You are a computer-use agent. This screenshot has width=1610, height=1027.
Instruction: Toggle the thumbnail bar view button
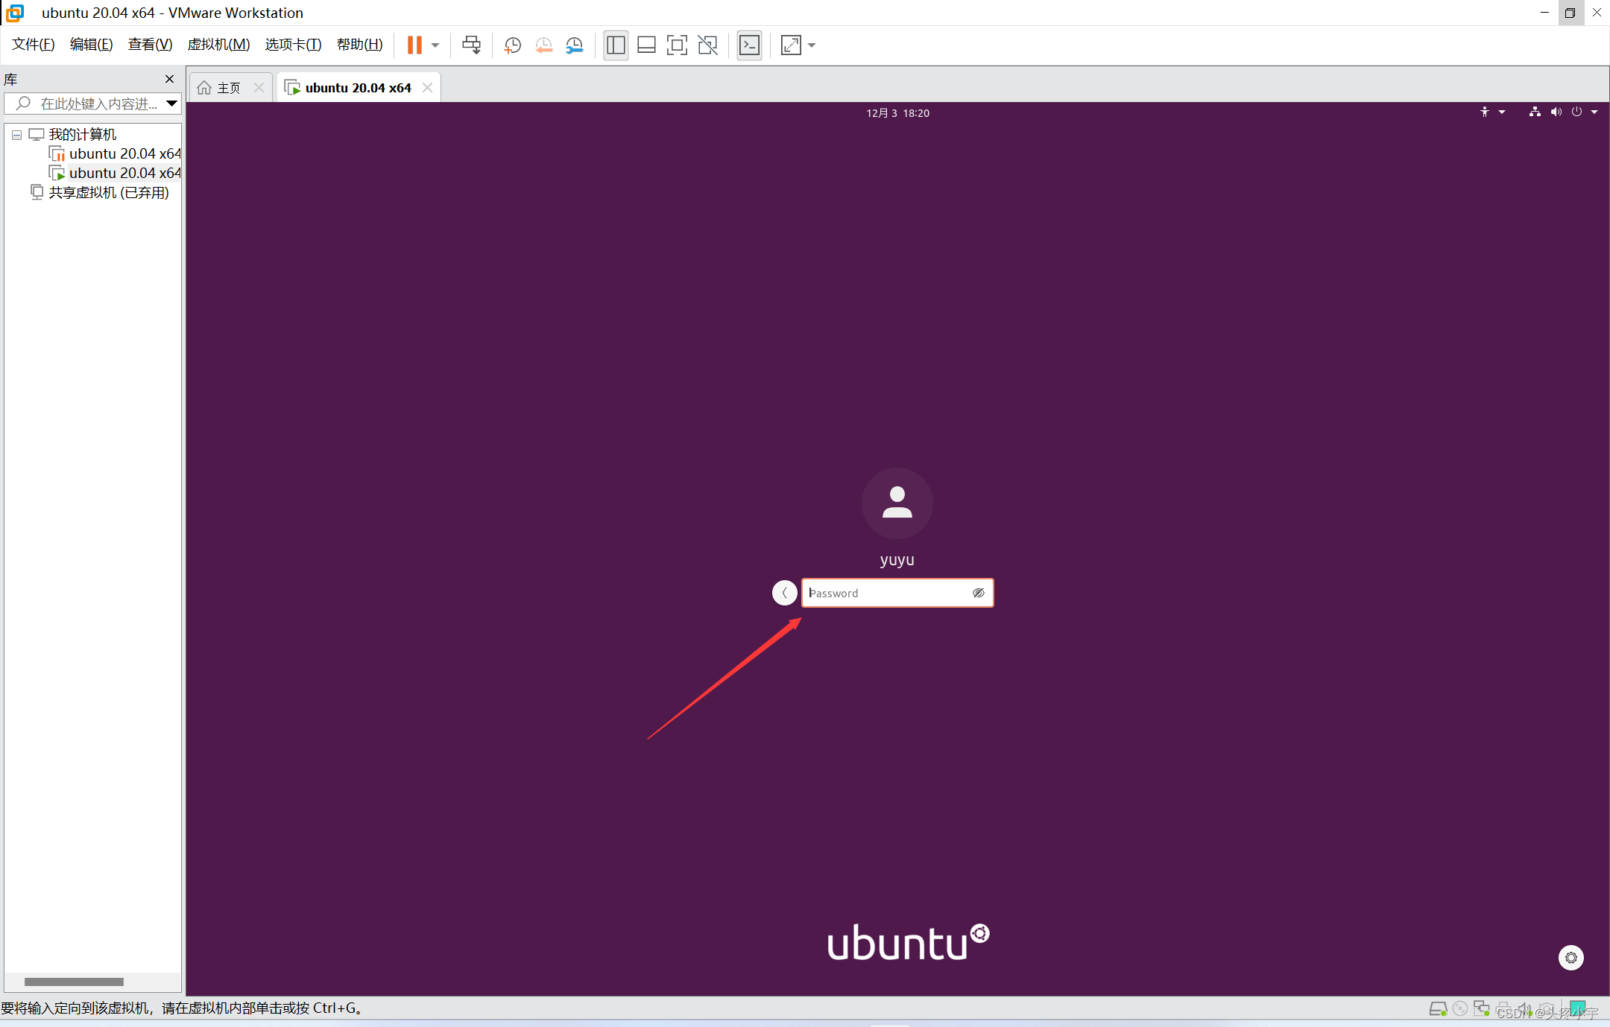point(646,45)
